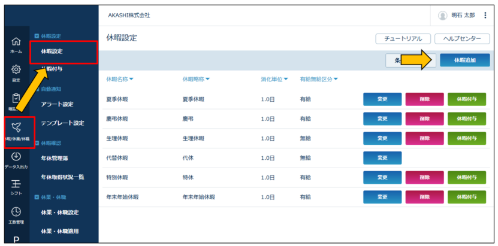The height and width of the screenshot is (246, 498).
Task: Select 1.0日 cell in 年末年始休暇 row
Action: pos(267,197)
